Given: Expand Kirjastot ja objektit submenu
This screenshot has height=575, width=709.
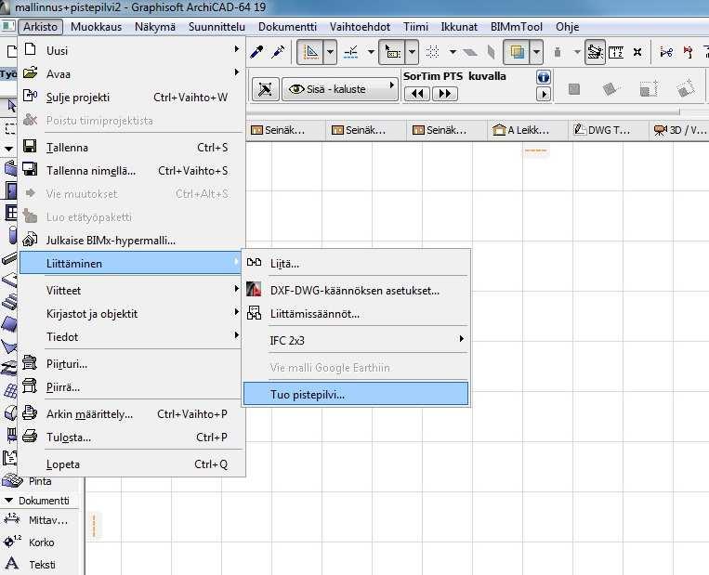Looking at the screenshot, I should pos(131,314).
